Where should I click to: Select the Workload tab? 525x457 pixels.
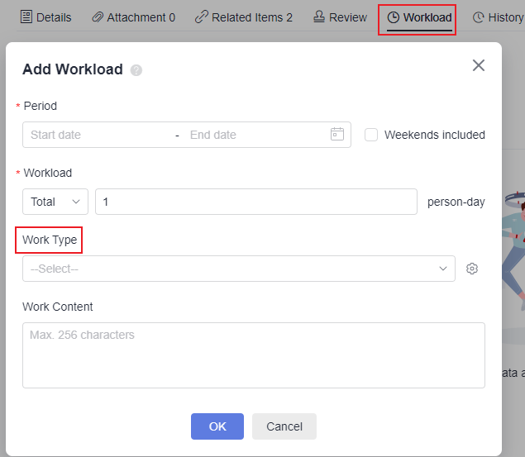pos(419,17)
